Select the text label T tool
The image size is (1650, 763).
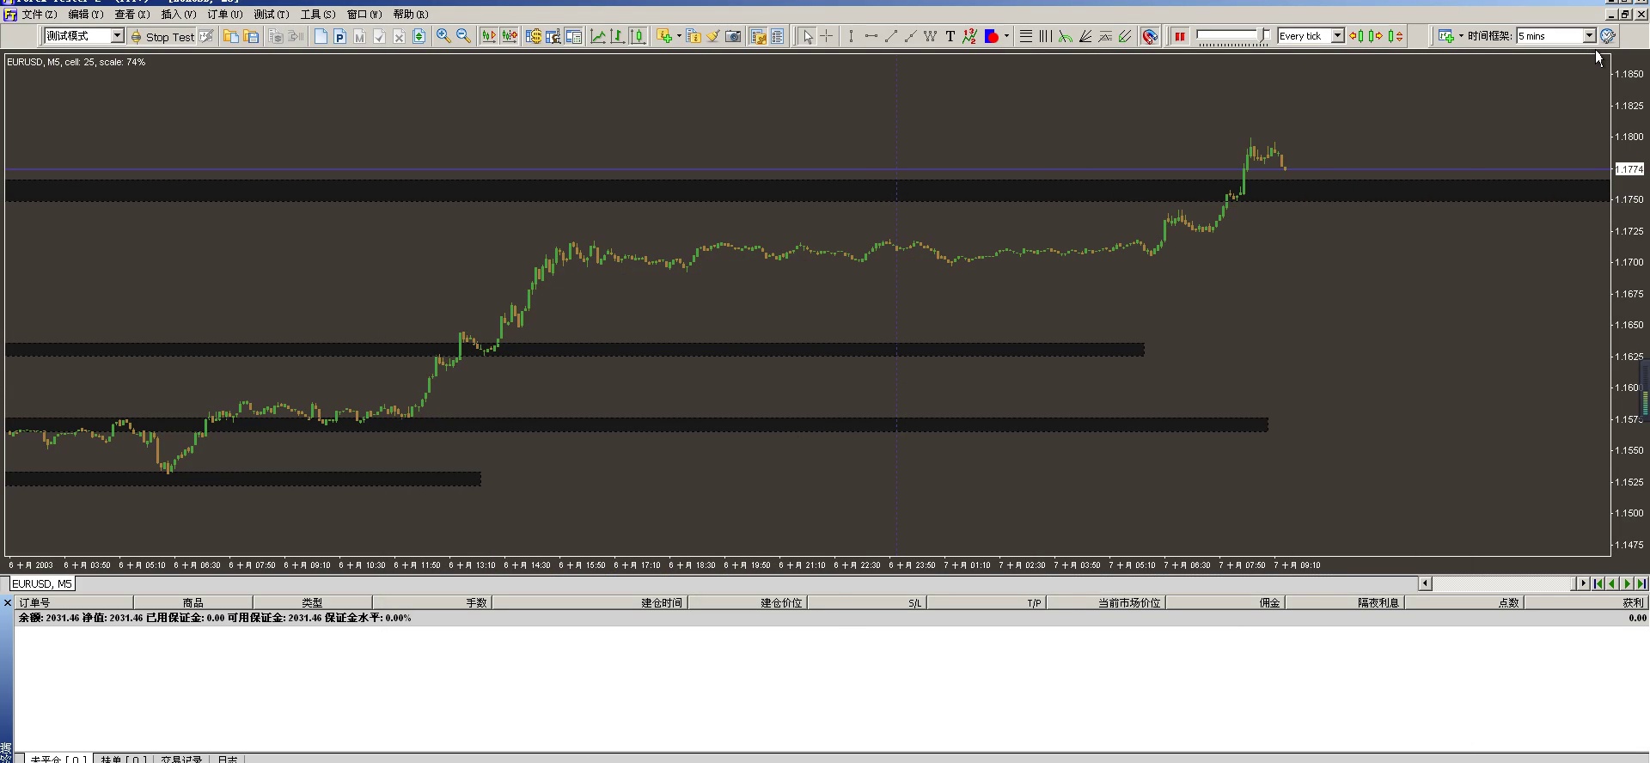pos(950,36)
